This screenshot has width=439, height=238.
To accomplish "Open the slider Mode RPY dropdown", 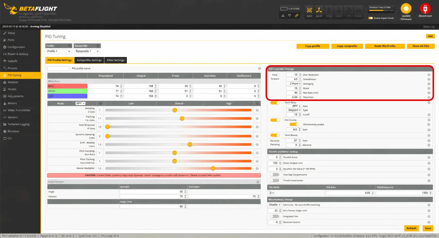I will coord(80,103).
